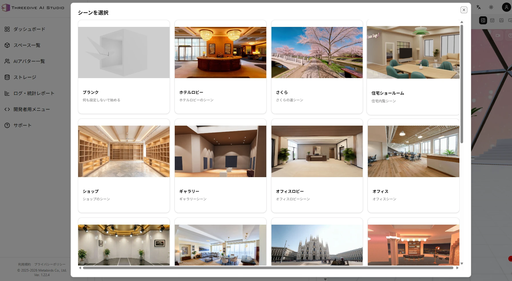Click the Ver. 1.22.4 version text
Image resolution: width=512 pixels, height=281 pixels.
click(x=42, y=275)
